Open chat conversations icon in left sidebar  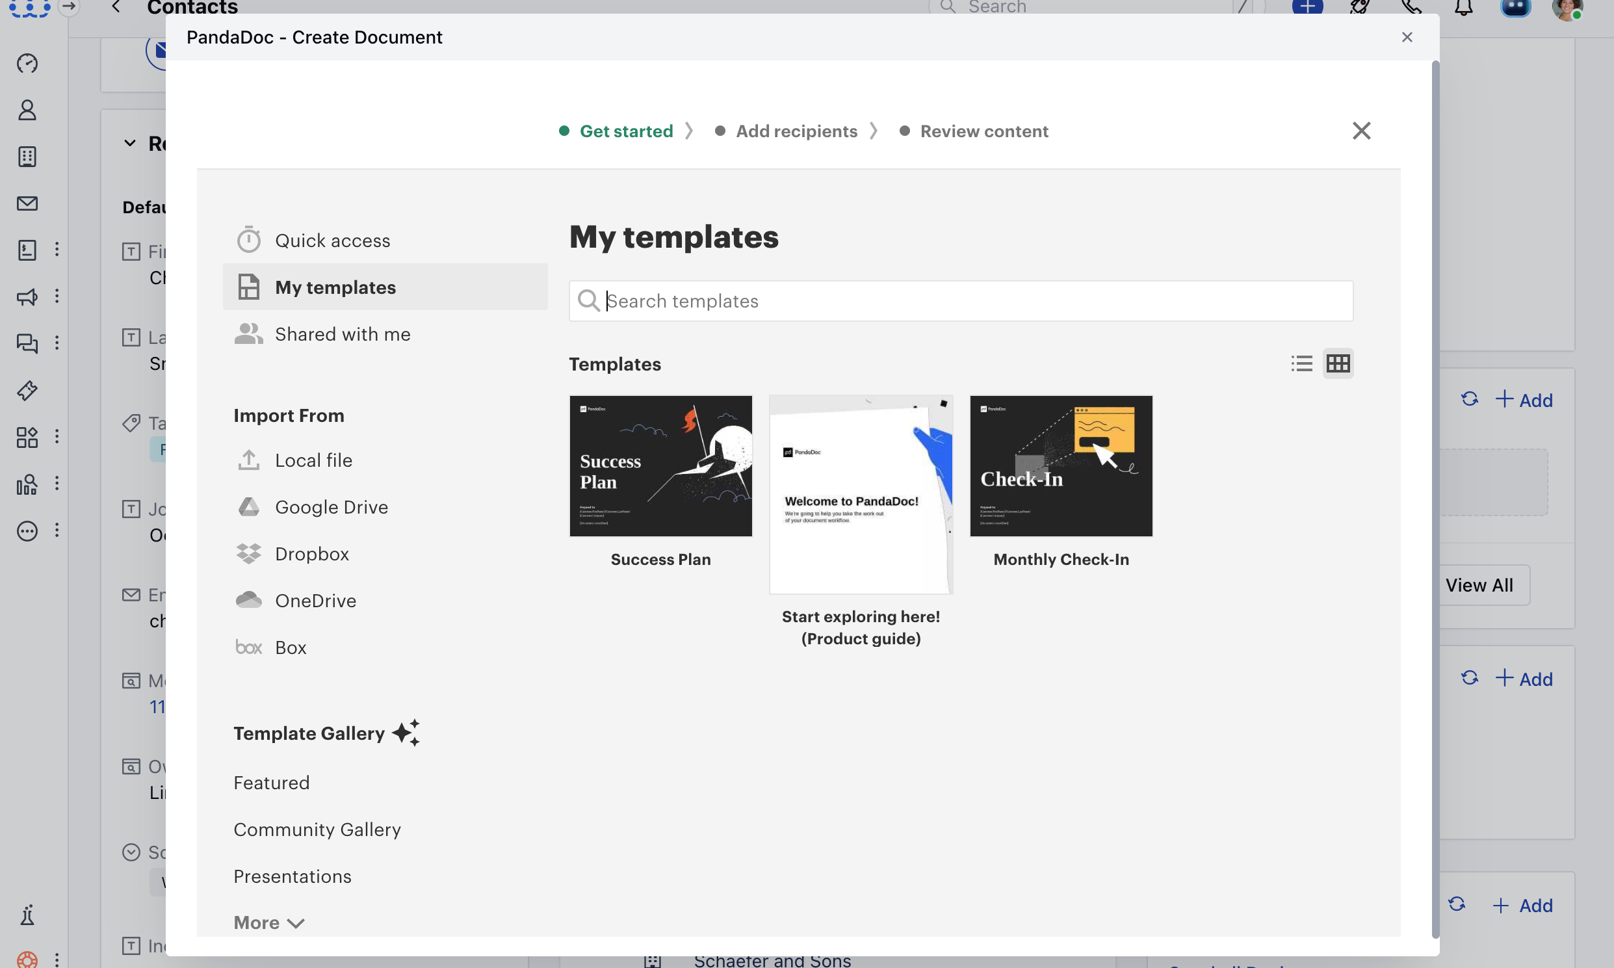pos(27,343)
